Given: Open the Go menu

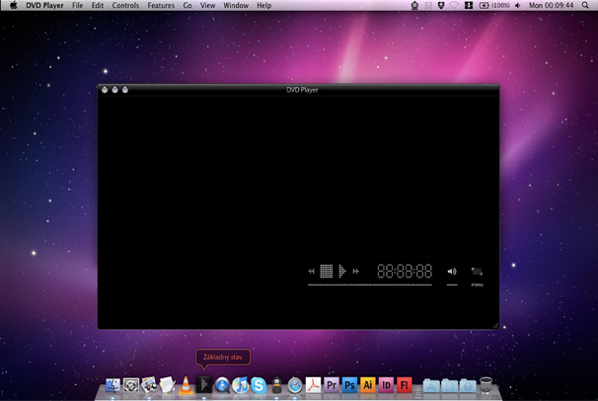Looking at the screenshot, I should point(187,6).
